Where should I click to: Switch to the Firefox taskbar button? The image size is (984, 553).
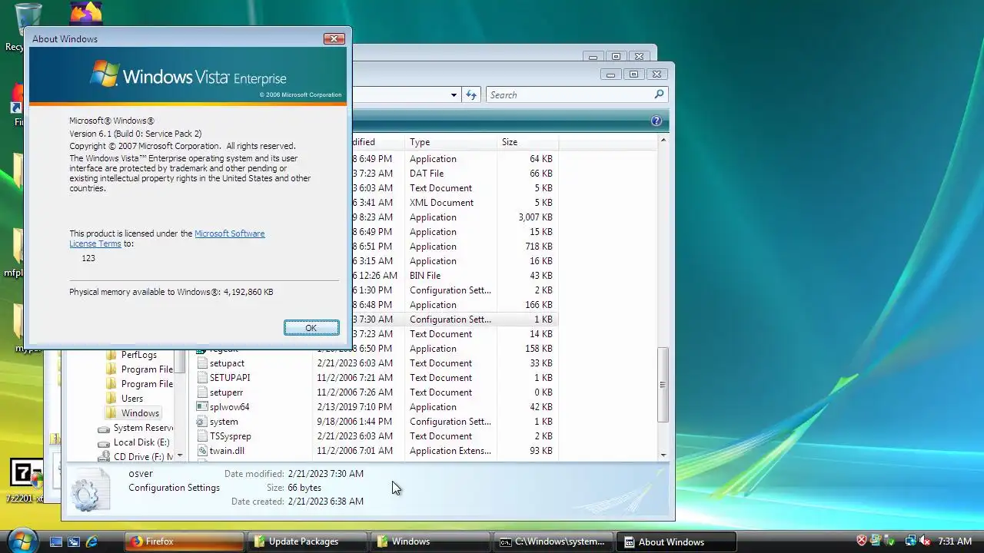click(184, 541)
